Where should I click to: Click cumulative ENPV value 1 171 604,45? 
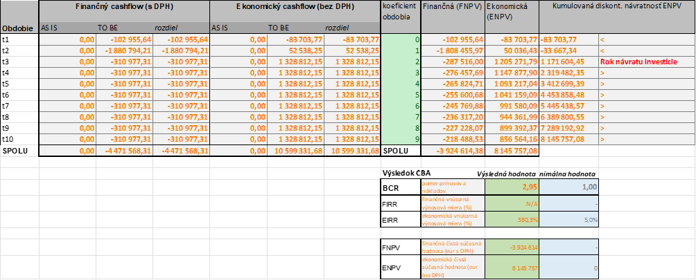[568, 62]
